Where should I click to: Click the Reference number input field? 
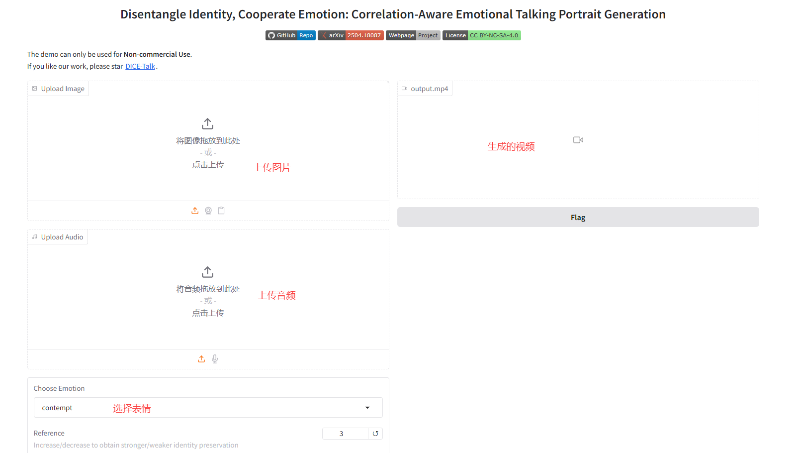click(x=345, y=434)
